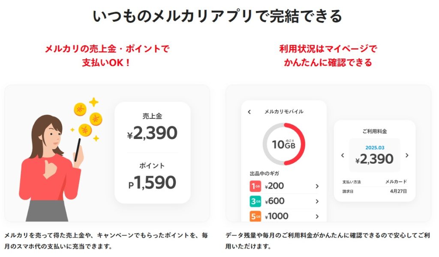This screenshot has height=257, width=439.
Task: Click the orange 5GB badge icon
Action: pos(256,216)
